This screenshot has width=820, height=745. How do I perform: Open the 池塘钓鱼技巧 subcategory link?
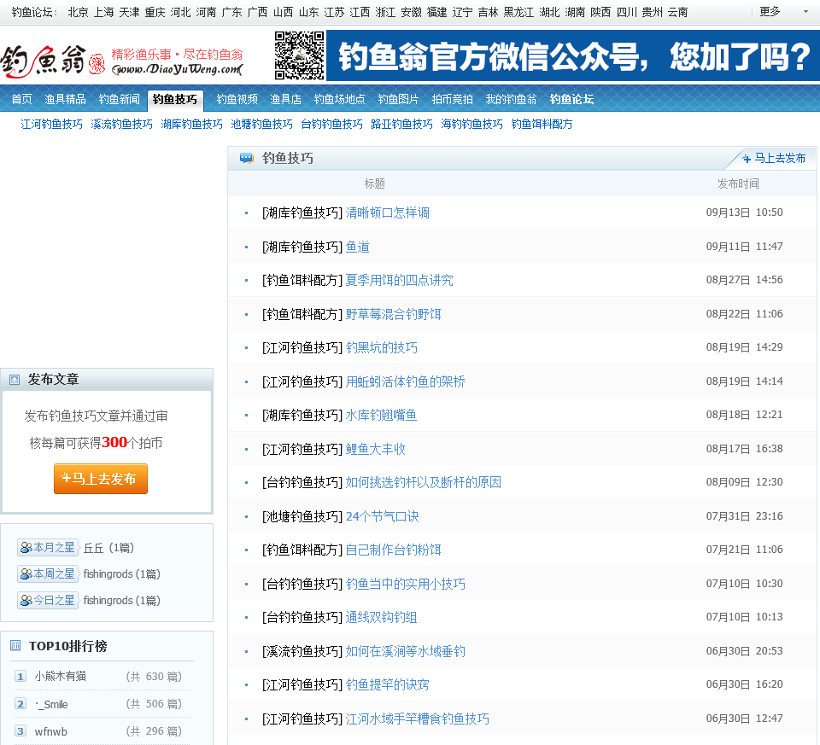pos(262,125)
